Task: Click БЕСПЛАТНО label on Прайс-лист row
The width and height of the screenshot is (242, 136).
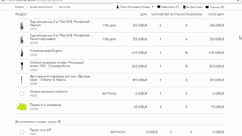Action: 118,132
